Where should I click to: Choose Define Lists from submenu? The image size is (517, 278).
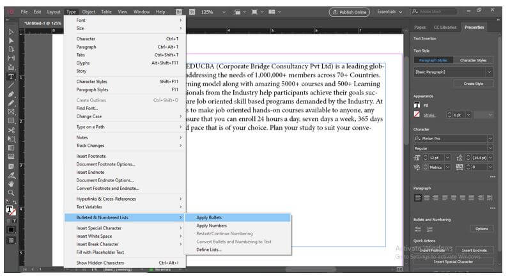238,250
